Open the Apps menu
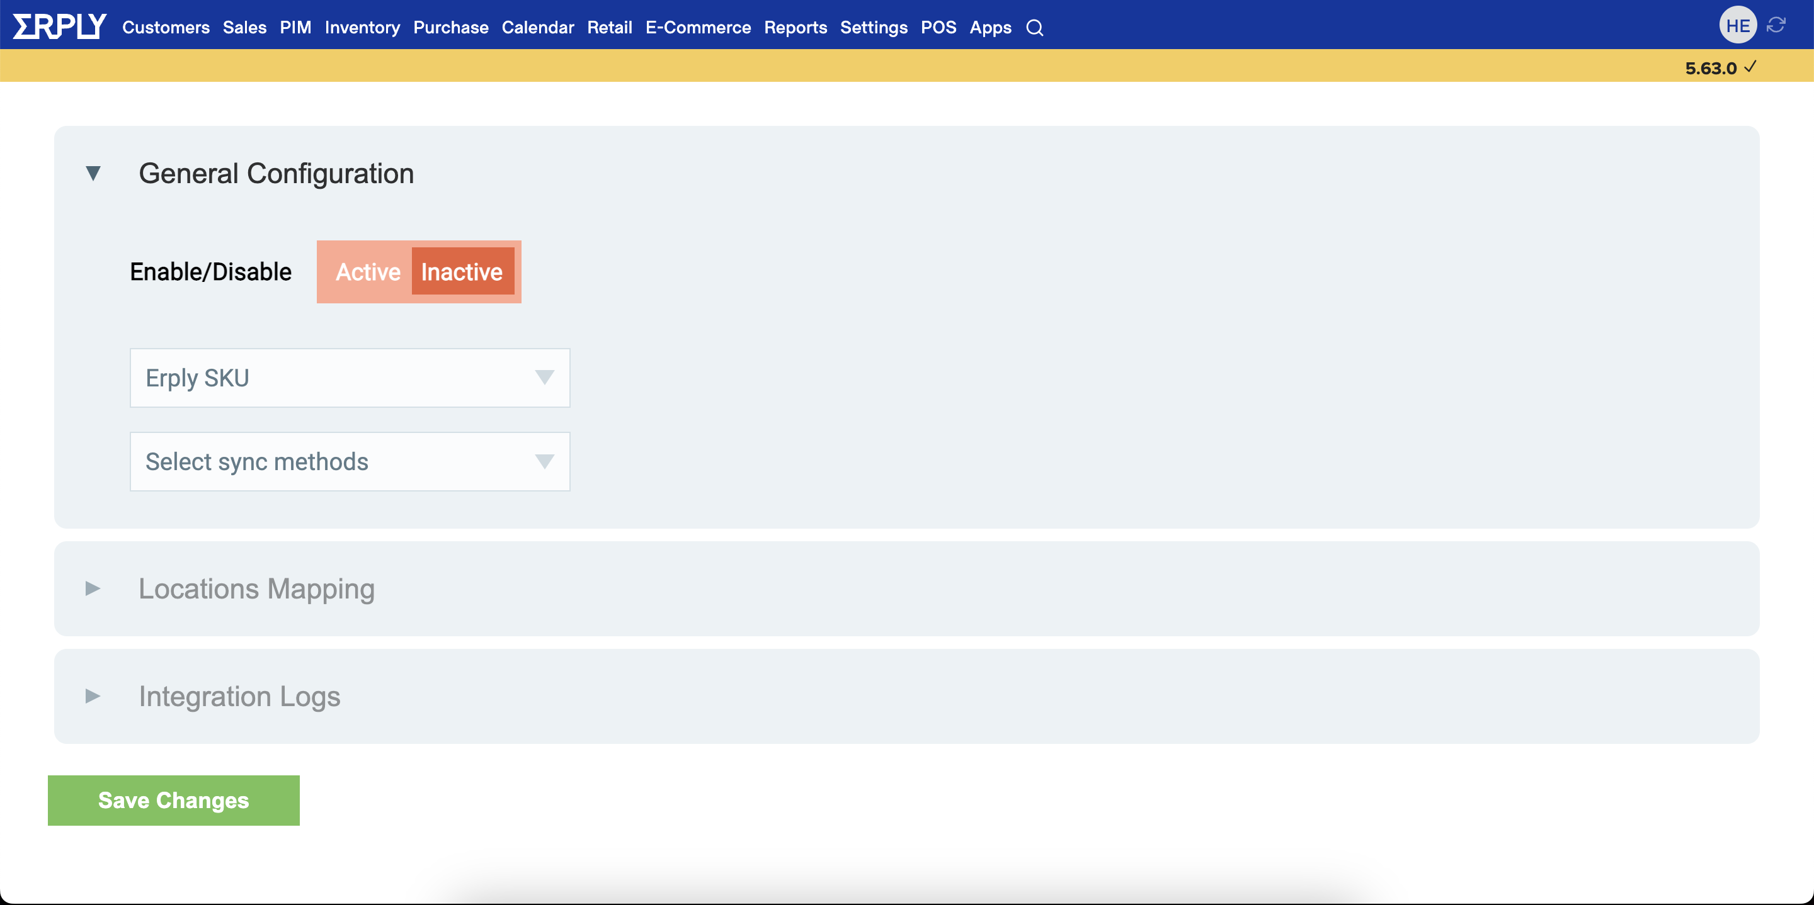 pyautogui.click(x=990, y=28)
